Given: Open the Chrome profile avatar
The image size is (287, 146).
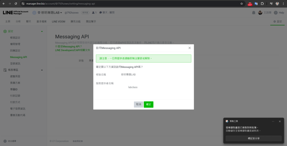Looking at the screenshot, I should [277, 4].
